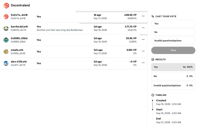Open more options for 0x5985...05bd vote

(143, 40)
